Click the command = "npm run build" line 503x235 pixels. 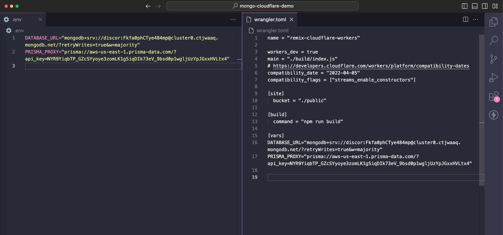(308, 122)
